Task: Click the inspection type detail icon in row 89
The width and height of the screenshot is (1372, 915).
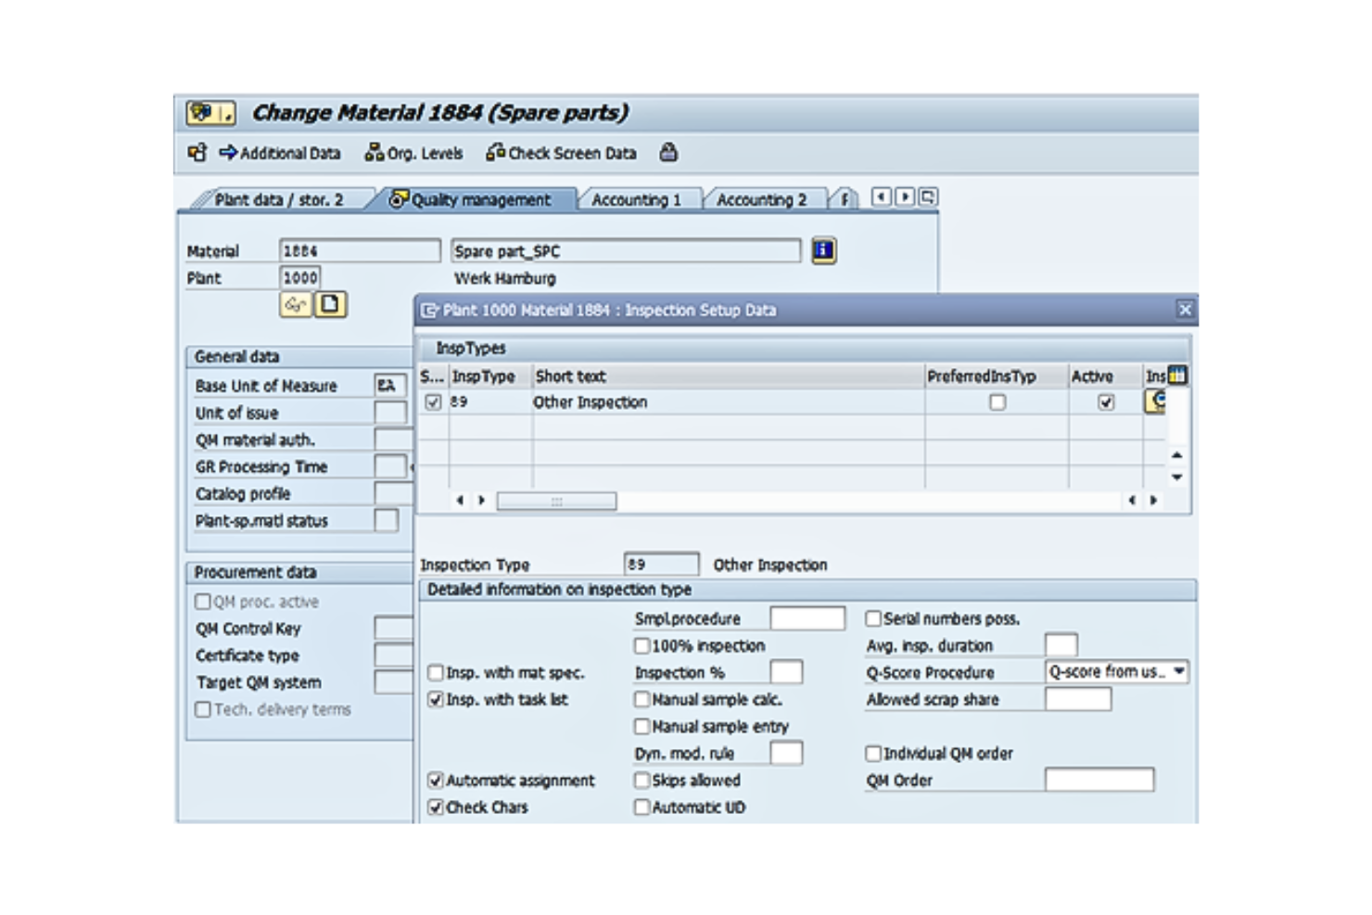Action: (x=1156, y=400)
